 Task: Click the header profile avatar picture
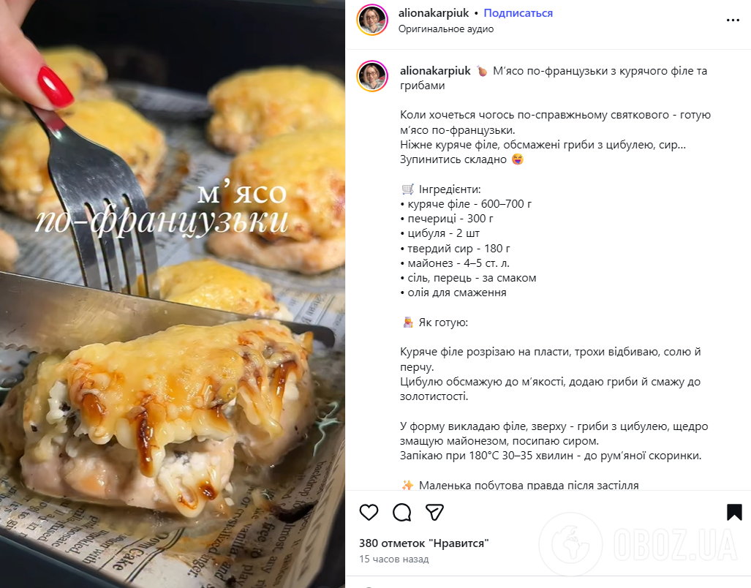[372, 20]
